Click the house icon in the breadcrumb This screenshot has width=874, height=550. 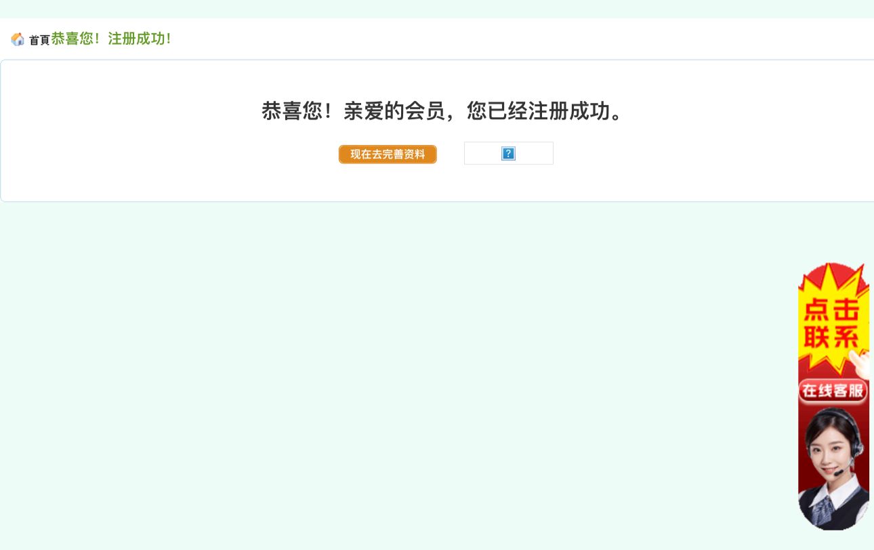pyautogui.click(x=18, y=39)
